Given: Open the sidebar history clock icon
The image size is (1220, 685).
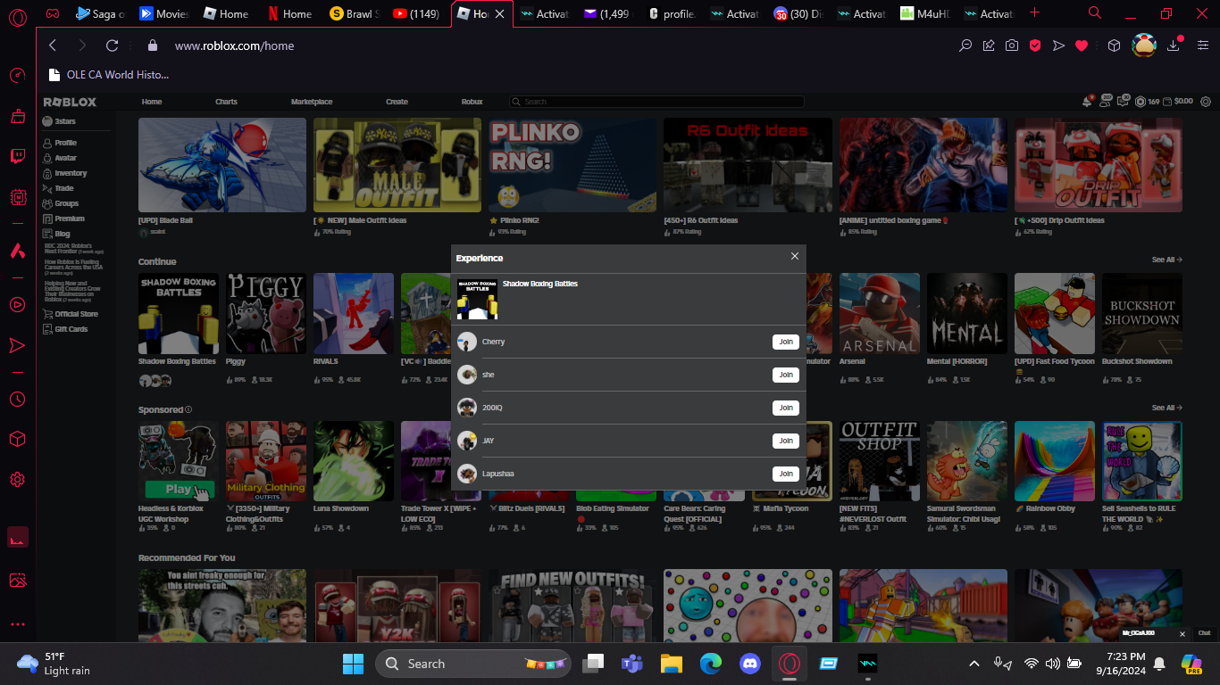Looking at the screenshot, I should 17,400.
